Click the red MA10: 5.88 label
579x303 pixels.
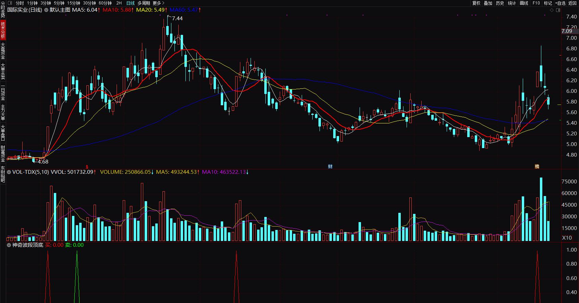(x=118, y=10)
